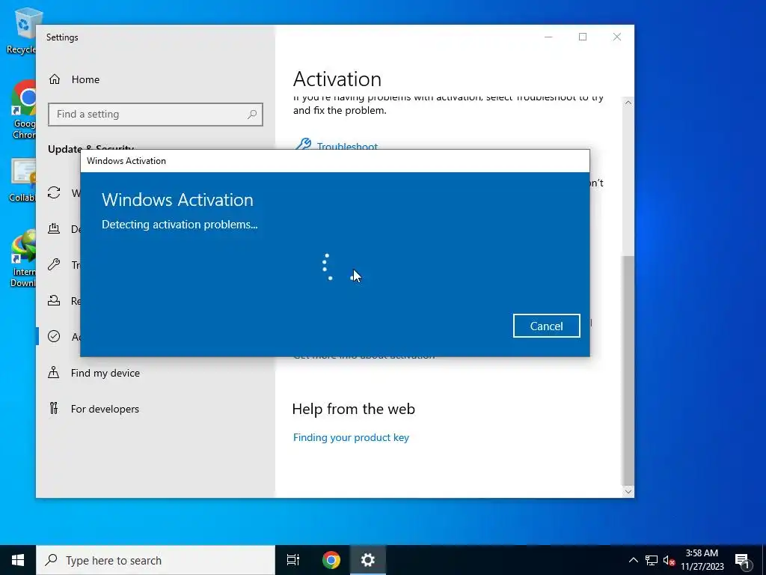Select the Troubleshoot wrench icon in sidebar

(54, 264)
